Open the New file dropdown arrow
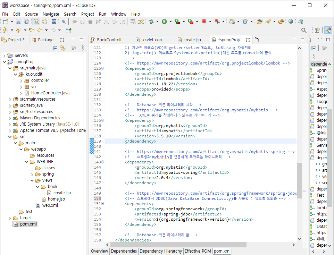This screenshot has height=255, width=334. [x=12, y=22]
